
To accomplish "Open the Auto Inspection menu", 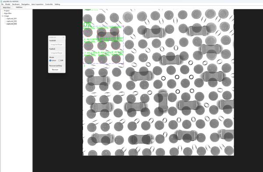I will (x=37, y=4).
